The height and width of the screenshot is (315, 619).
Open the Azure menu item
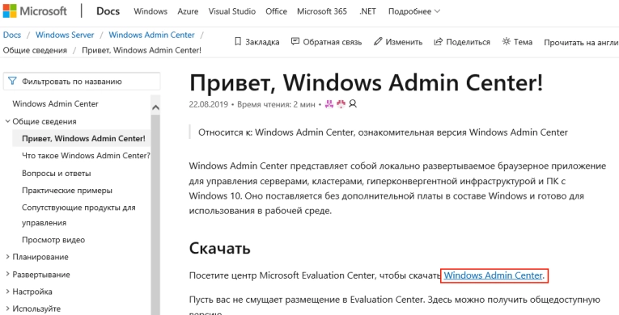pos(188,11)
